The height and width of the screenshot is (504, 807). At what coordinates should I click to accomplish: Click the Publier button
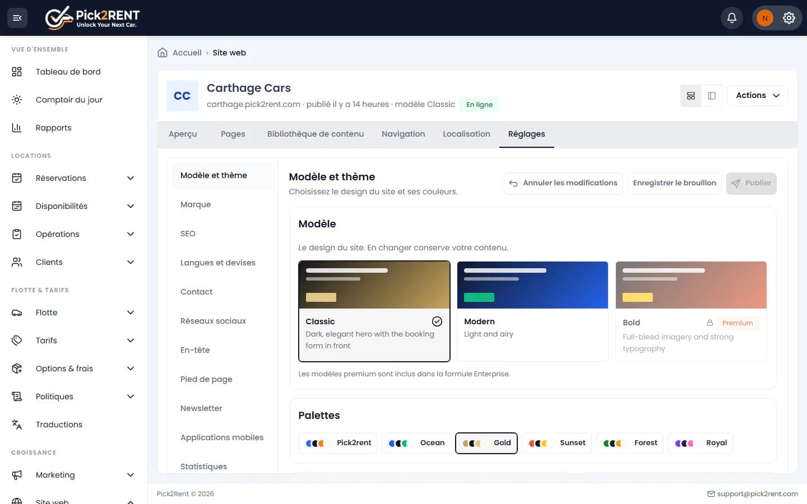[752, 184]
